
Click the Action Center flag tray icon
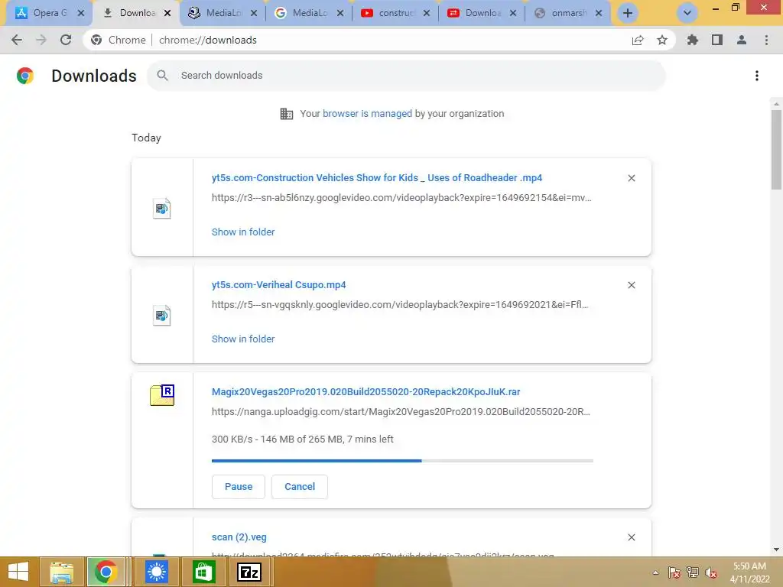pos(674,572)
